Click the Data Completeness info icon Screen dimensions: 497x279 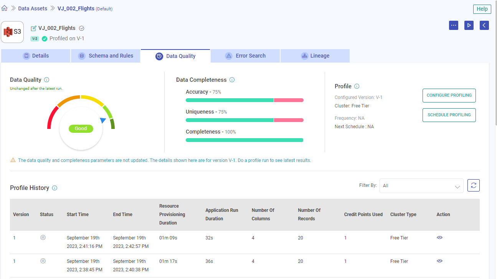click(x=232, y=79)
